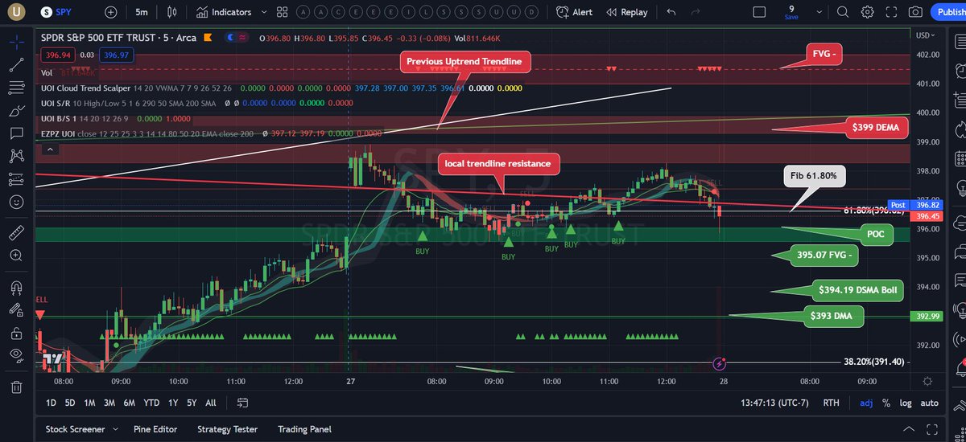Publish the chart idea
The image size is (966, 442).
click(x=948, y=12)
